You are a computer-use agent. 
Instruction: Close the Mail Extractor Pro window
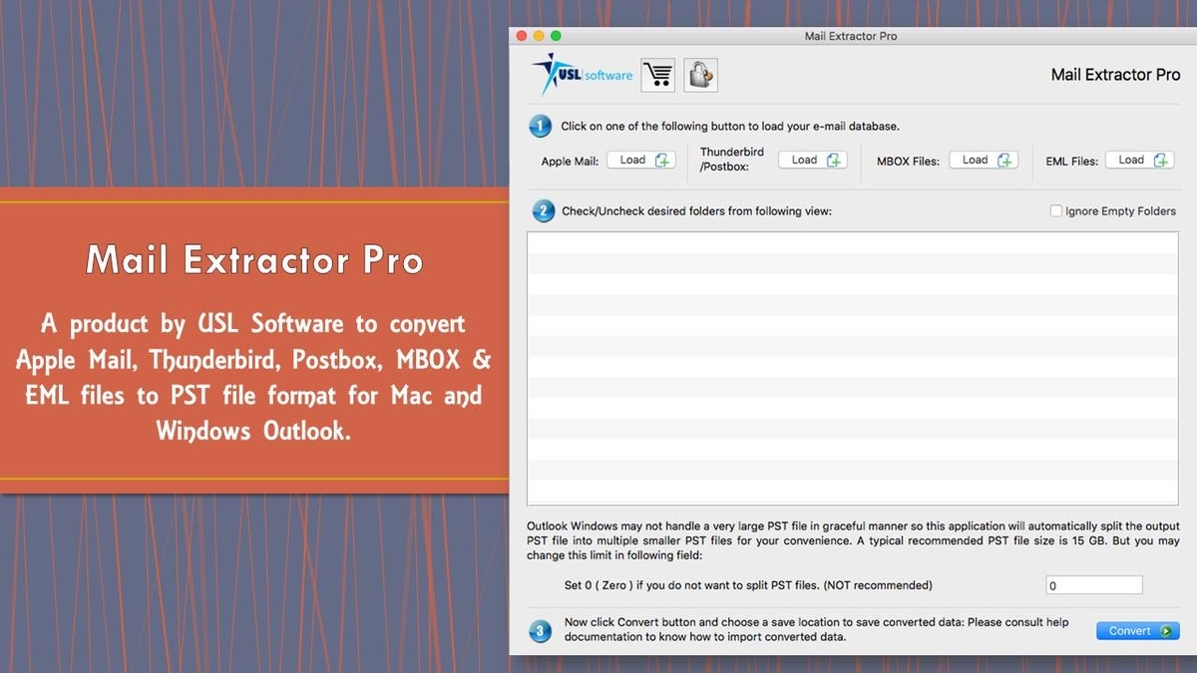click(521, 36)
